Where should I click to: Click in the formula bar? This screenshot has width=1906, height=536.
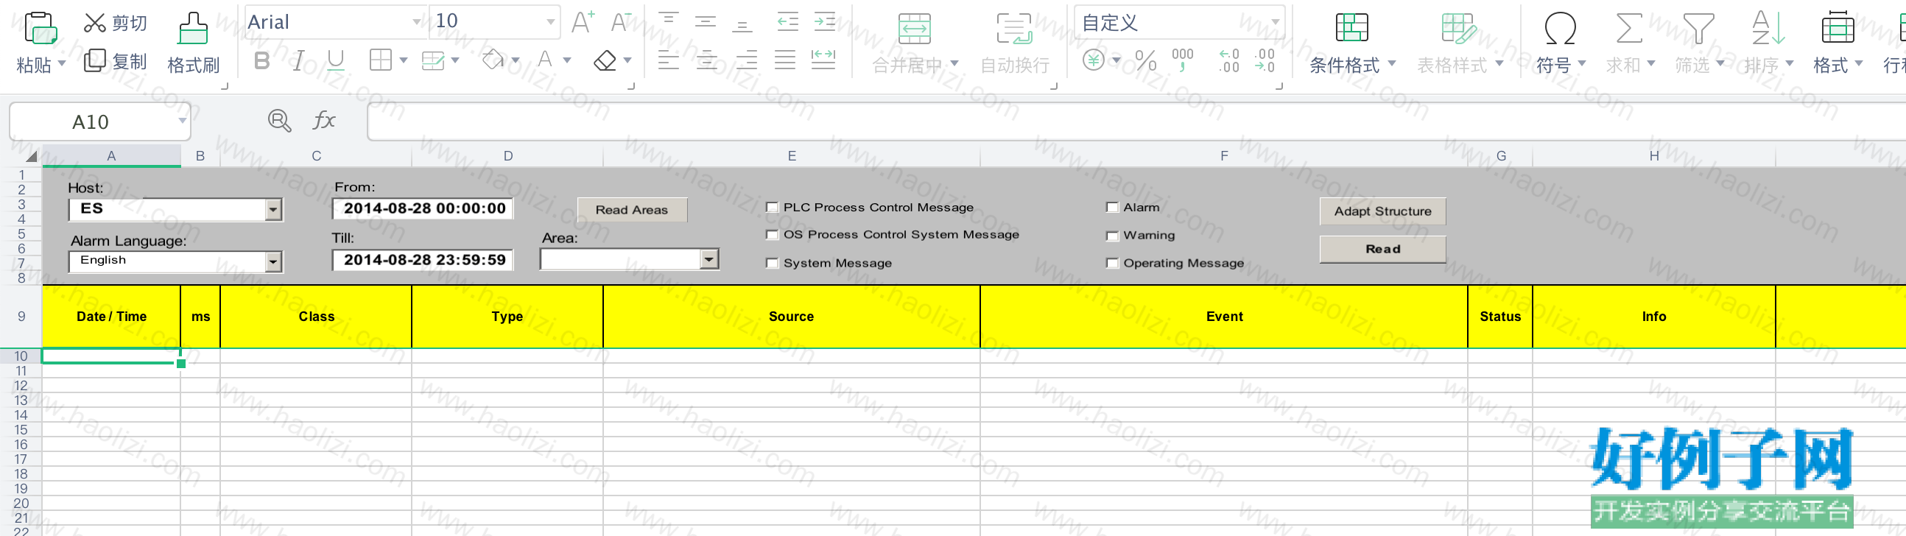(1136, 121)
